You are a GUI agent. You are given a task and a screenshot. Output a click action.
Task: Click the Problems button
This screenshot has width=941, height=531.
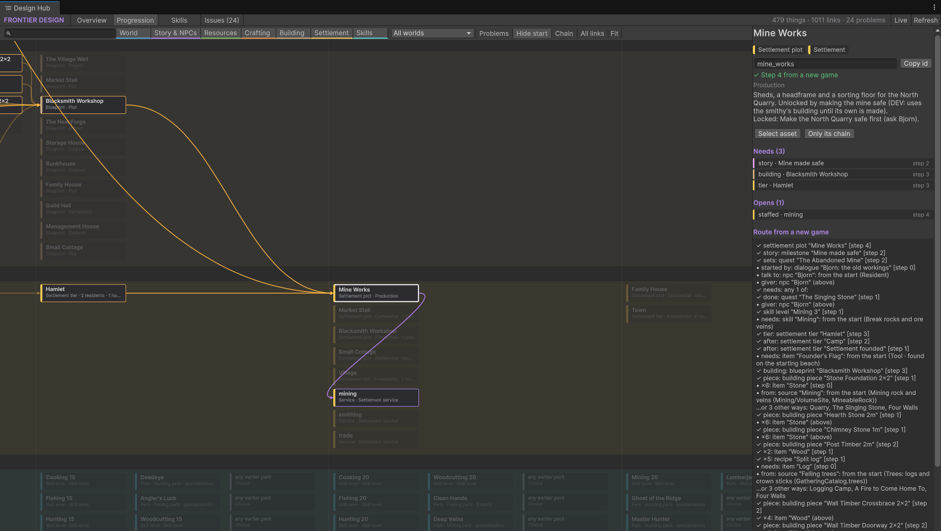[494, 34]
